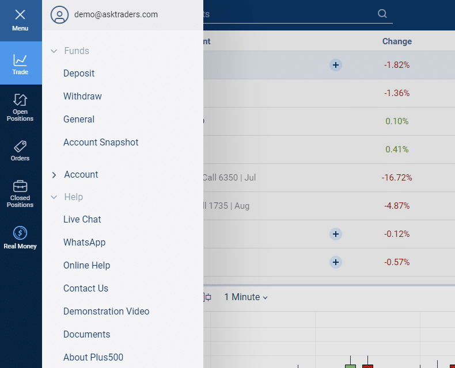Click the search magnifier icon

[x=382, y=14]
